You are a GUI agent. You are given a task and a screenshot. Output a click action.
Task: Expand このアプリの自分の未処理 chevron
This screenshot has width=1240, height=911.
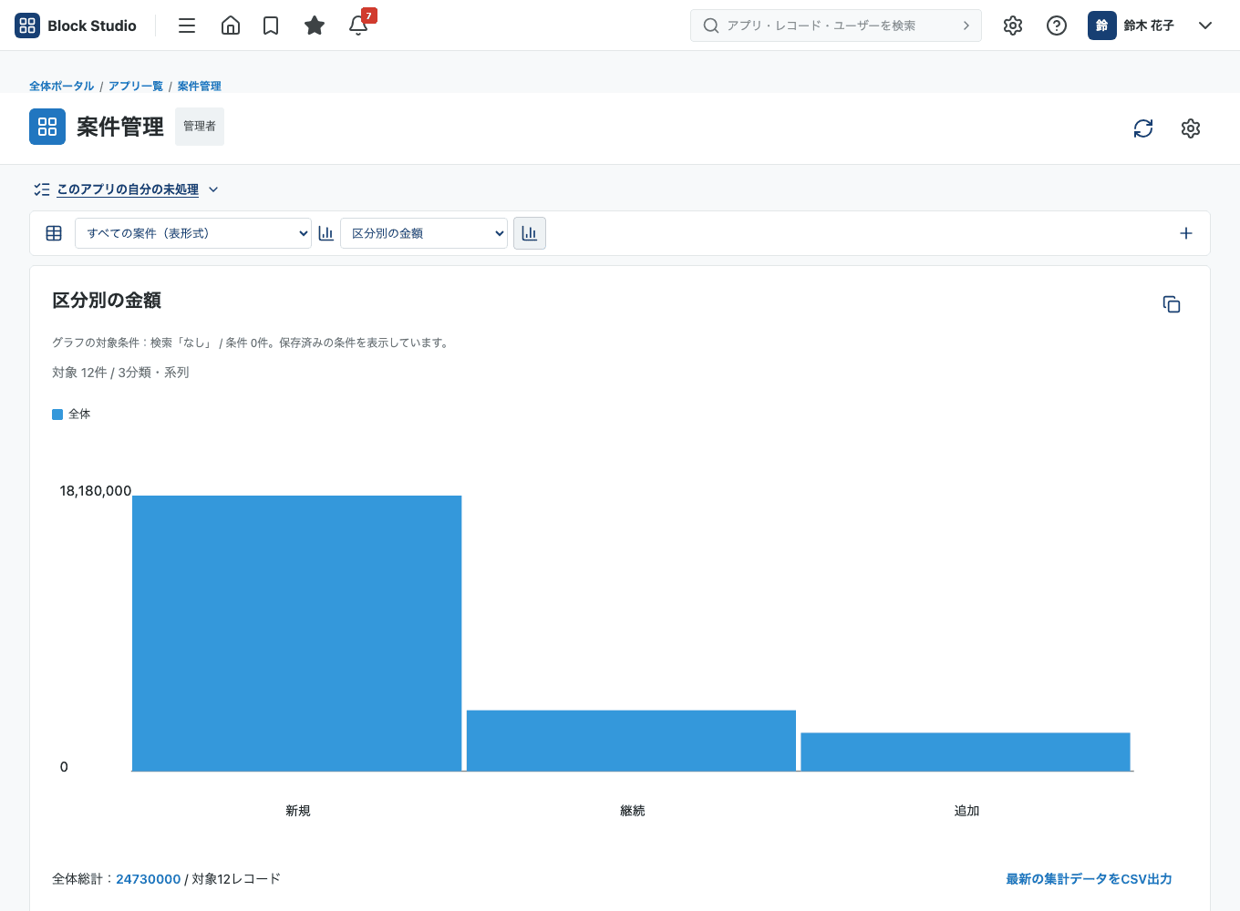click(x=213, y=189)
